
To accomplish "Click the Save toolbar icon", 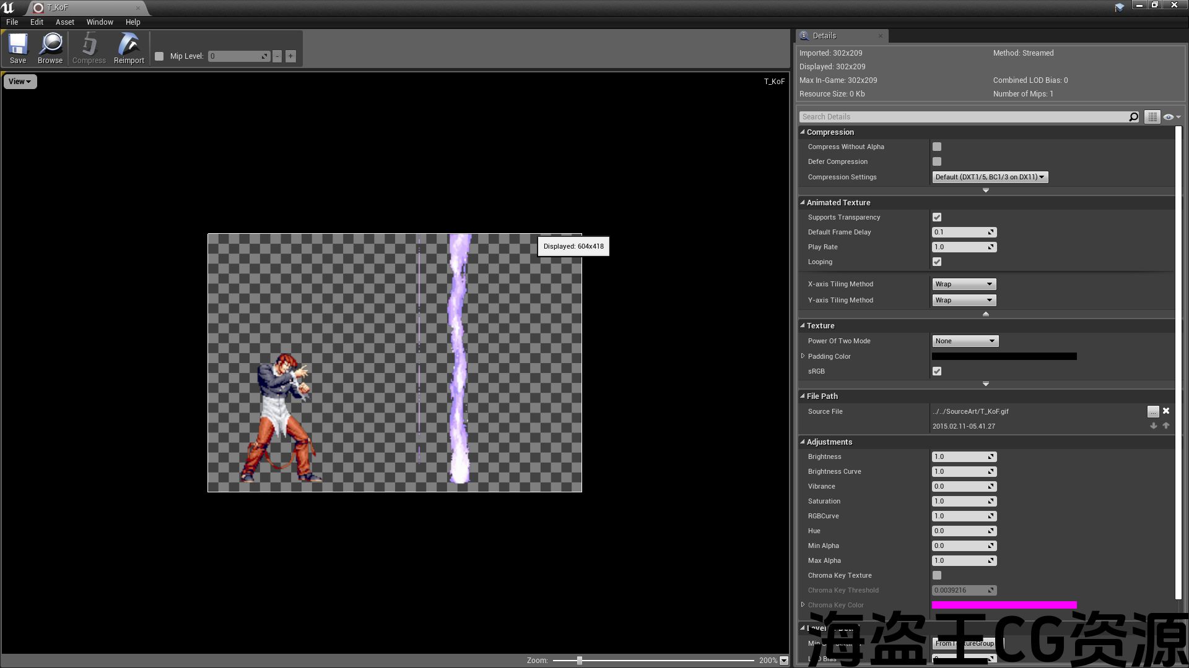I will pos(18,48).
